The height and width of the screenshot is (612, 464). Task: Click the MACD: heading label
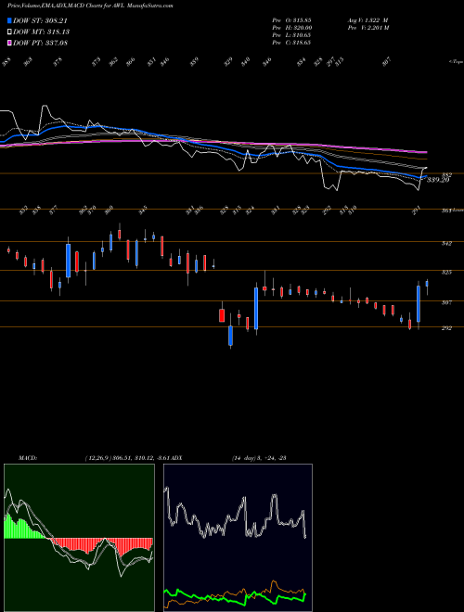28,457
